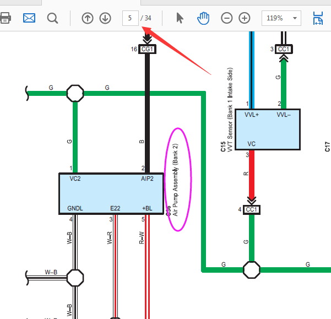This screenshot has height=319, width=331.
Task: Click the green wire junction octagon near VC2
Action: (75, 93)
